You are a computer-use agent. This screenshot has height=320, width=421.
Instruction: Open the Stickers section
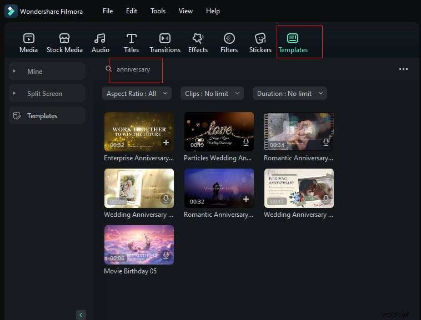tap(260, 43)
